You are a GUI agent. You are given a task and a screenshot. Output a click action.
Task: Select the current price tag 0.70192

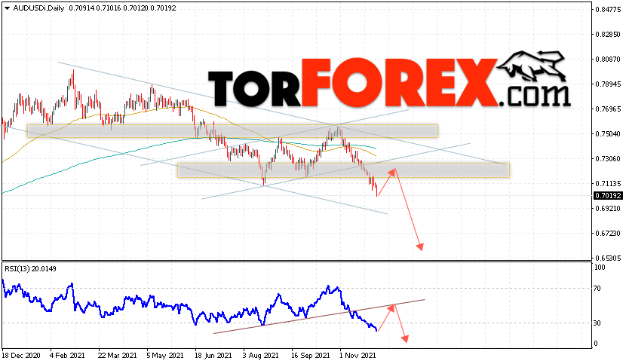pos(608,196)
